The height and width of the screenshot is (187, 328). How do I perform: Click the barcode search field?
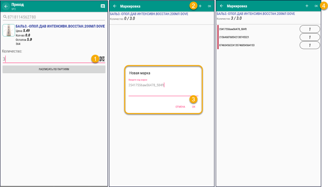55,17
